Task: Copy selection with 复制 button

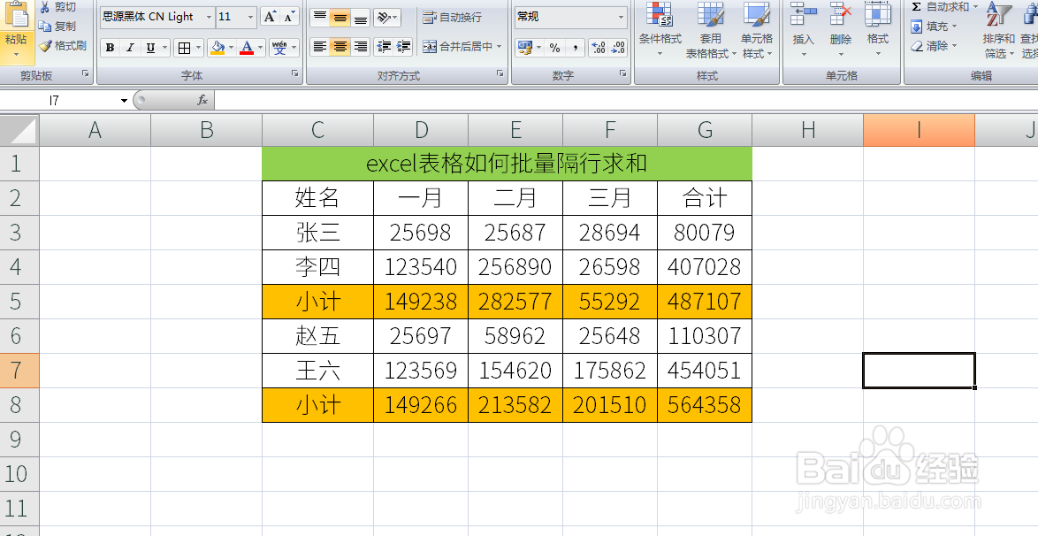Action: [57, 27]
